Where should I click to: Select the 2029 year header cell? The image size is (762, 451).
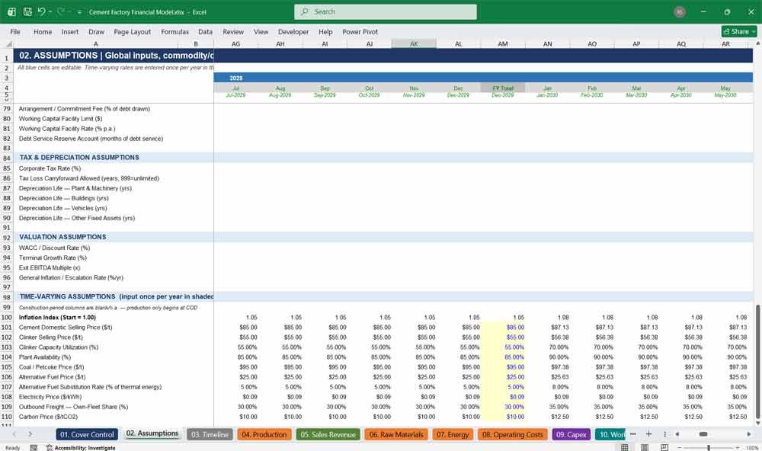coord(235,78)
